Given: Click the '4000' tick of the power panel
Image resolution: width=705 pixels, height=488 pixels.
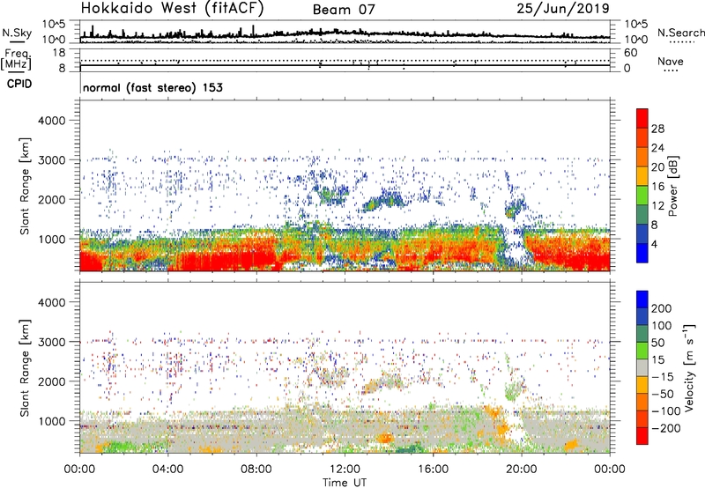Looking at the screenshot, I should 51,121.
